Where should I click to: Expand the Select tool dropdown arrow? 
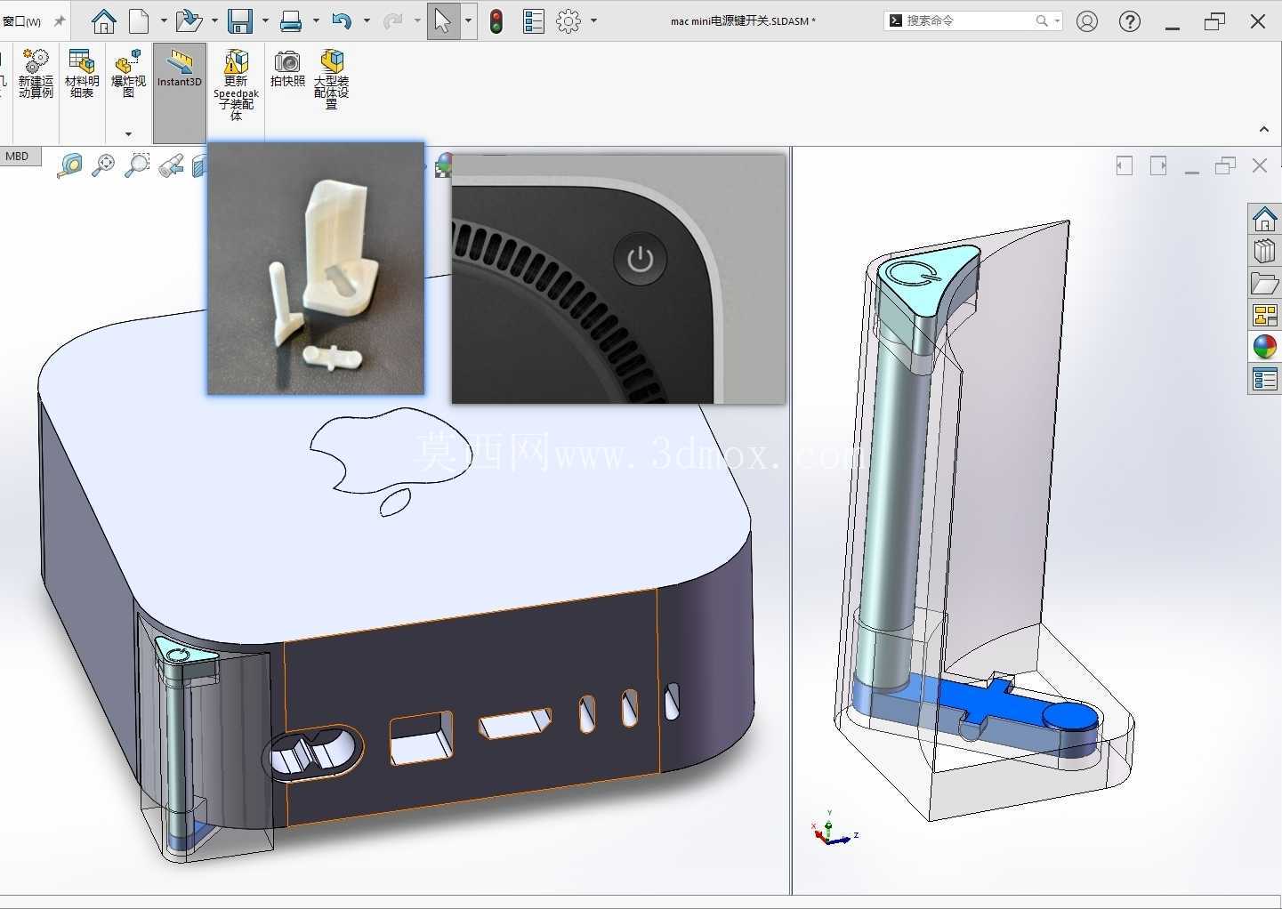point(469,21)
